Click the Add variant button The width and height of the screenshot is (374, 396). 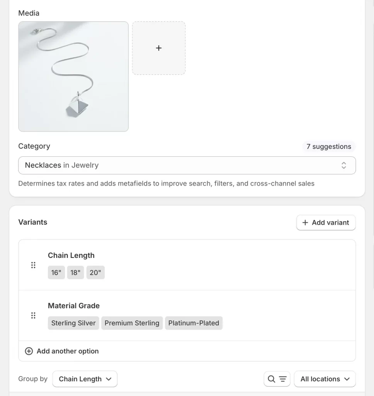[x=326, y=222]
